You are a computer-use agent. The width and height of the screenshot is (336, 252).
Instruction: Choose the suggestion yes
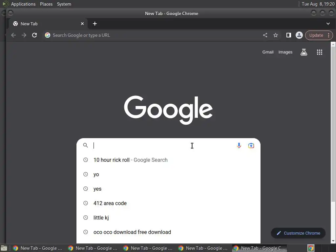[168, 189]
